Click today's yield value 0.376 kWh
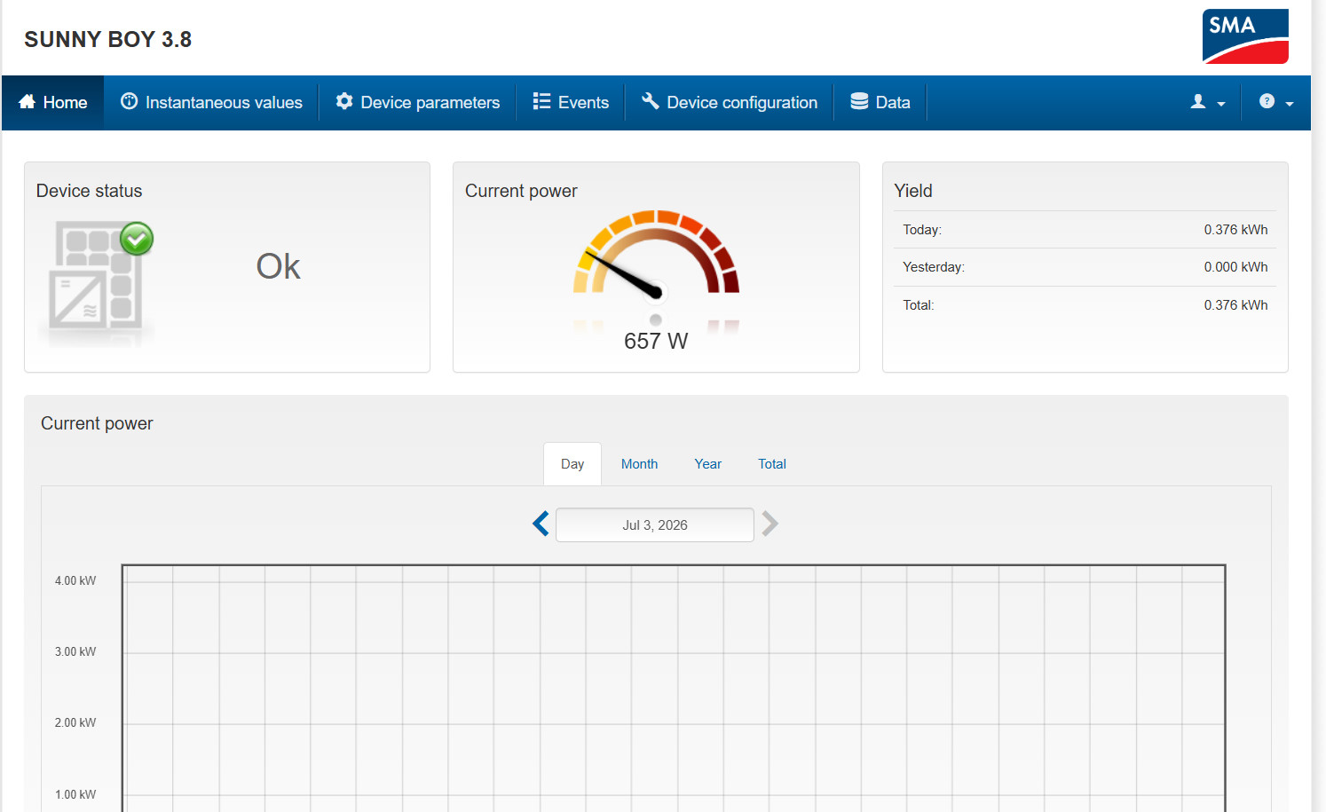 tap(1235, 230)
